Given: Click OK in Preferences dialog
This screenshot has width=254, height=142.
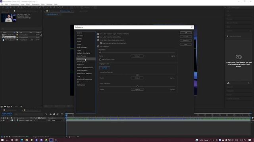Looking at the screenshot, I should pyautogui.click(x=186, y=33).
